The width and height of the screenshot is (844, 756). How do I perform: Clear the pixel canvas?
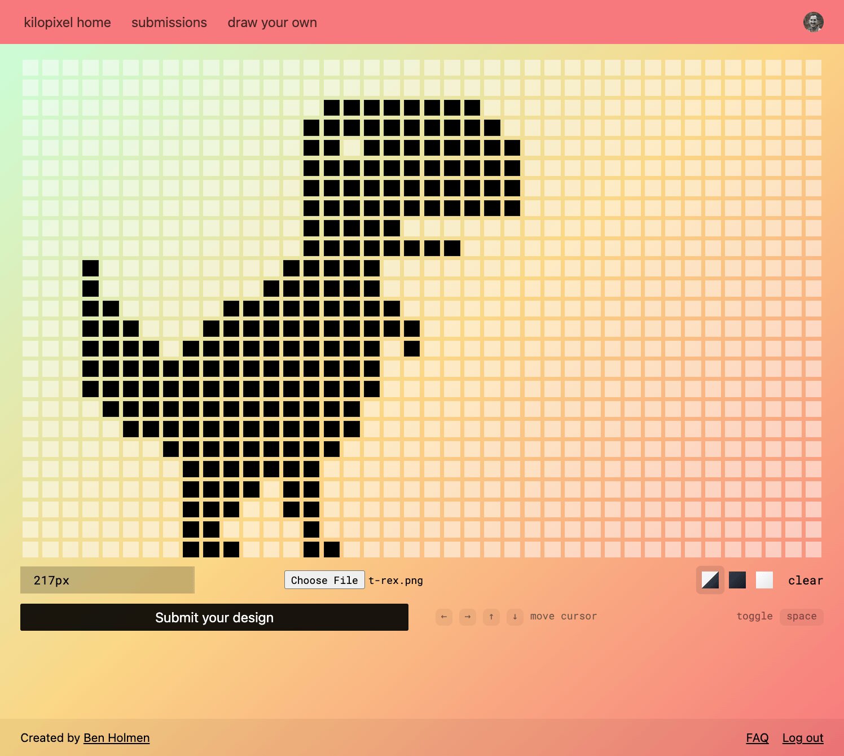806,581
